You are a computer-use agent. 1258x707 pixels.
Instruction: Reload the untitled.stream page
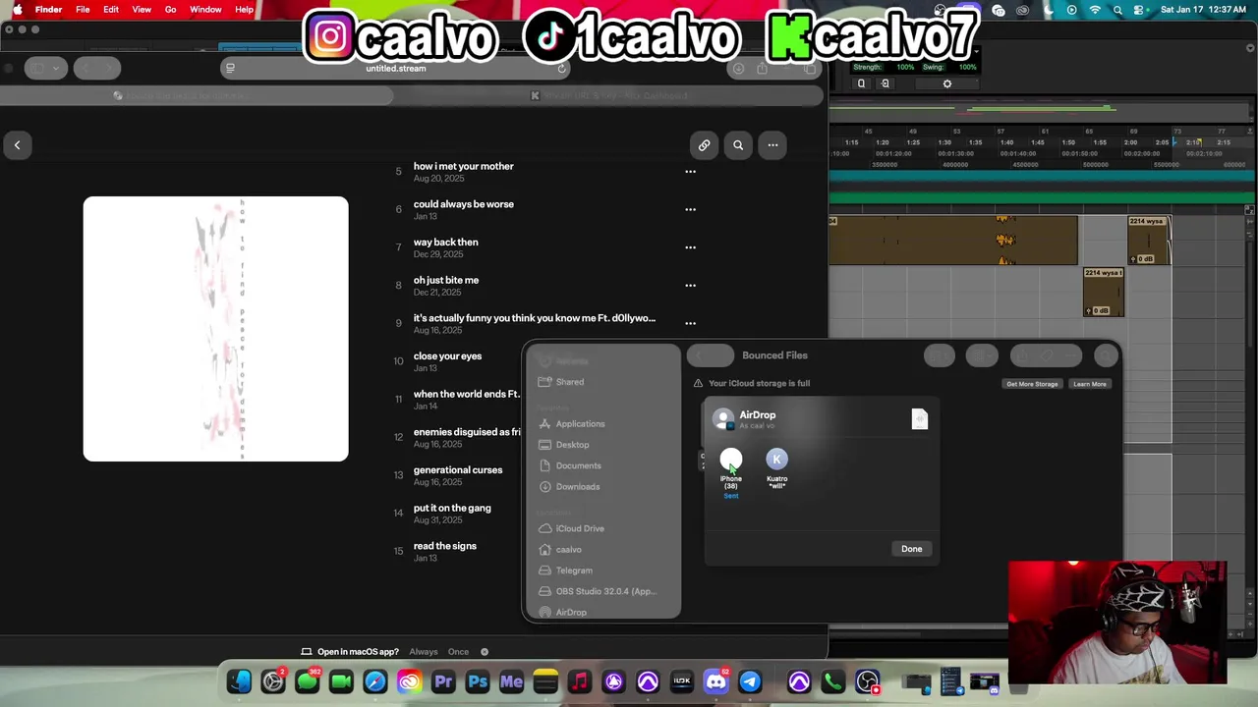[561, 69]
